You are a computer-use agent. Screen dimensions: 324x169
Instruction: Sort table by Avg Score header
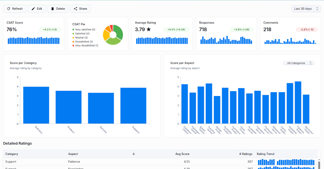point(182,154)
